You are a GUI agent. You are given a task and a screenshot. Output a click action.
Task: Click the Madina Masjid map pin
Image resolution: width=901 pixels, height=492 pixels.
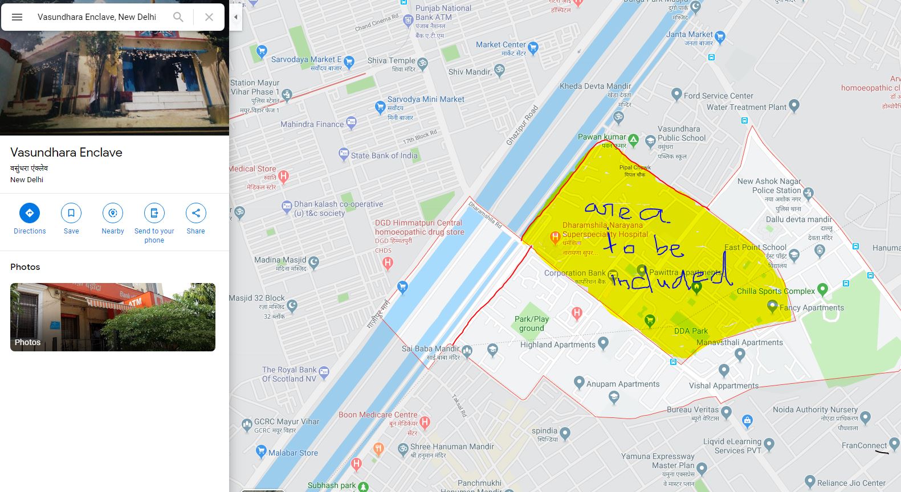(313, 262)
